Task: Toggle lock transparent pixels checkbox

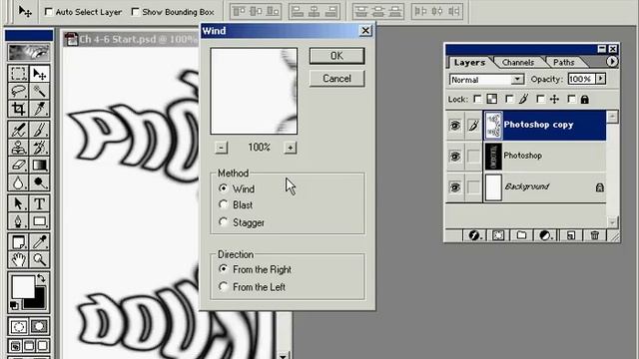Action: point(477,99)
